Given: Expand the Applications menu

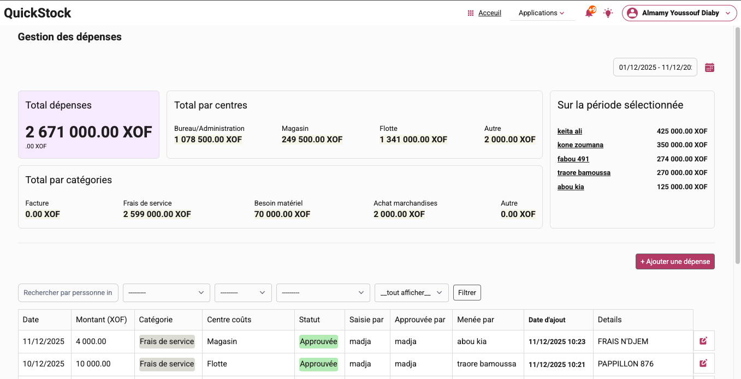Looking at the screenshot, I should (x=542, y=13).
